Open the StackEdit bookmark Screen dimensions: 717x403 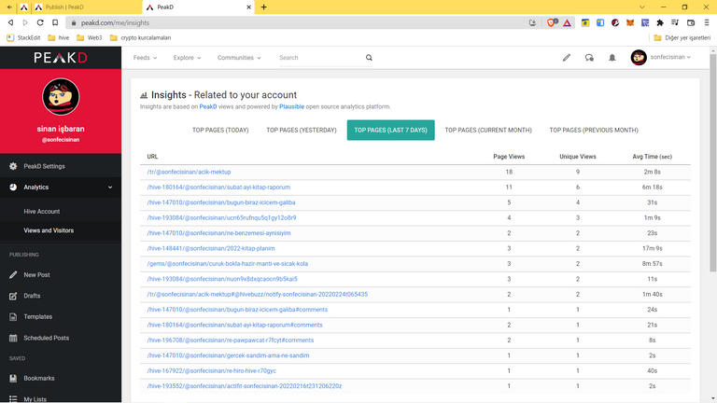pyautogui.click(x=23, y=38)
